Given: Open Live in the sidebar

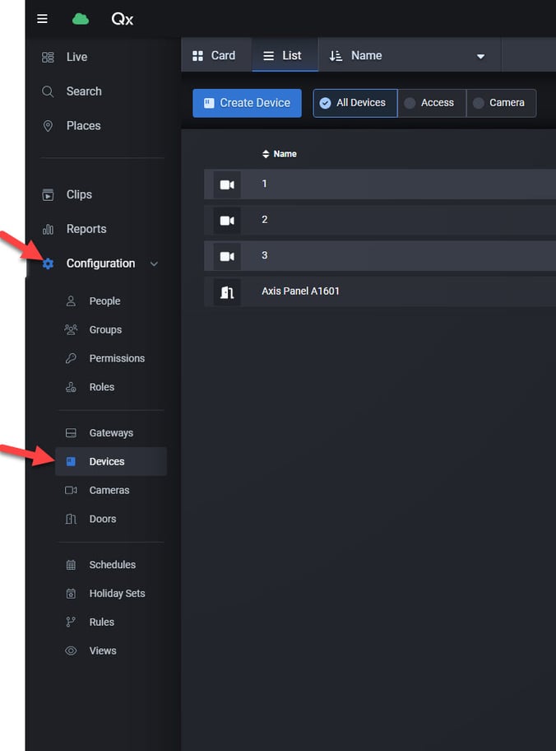Looking at the screenshot, I should (76, 57).
